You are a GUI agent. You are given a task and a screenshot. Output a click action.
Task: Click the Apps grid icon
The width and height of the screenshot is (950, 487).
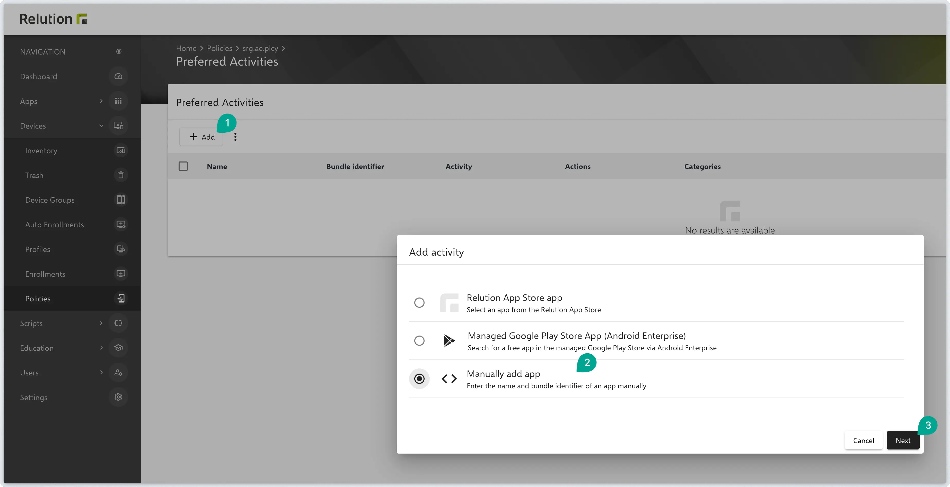118,101
